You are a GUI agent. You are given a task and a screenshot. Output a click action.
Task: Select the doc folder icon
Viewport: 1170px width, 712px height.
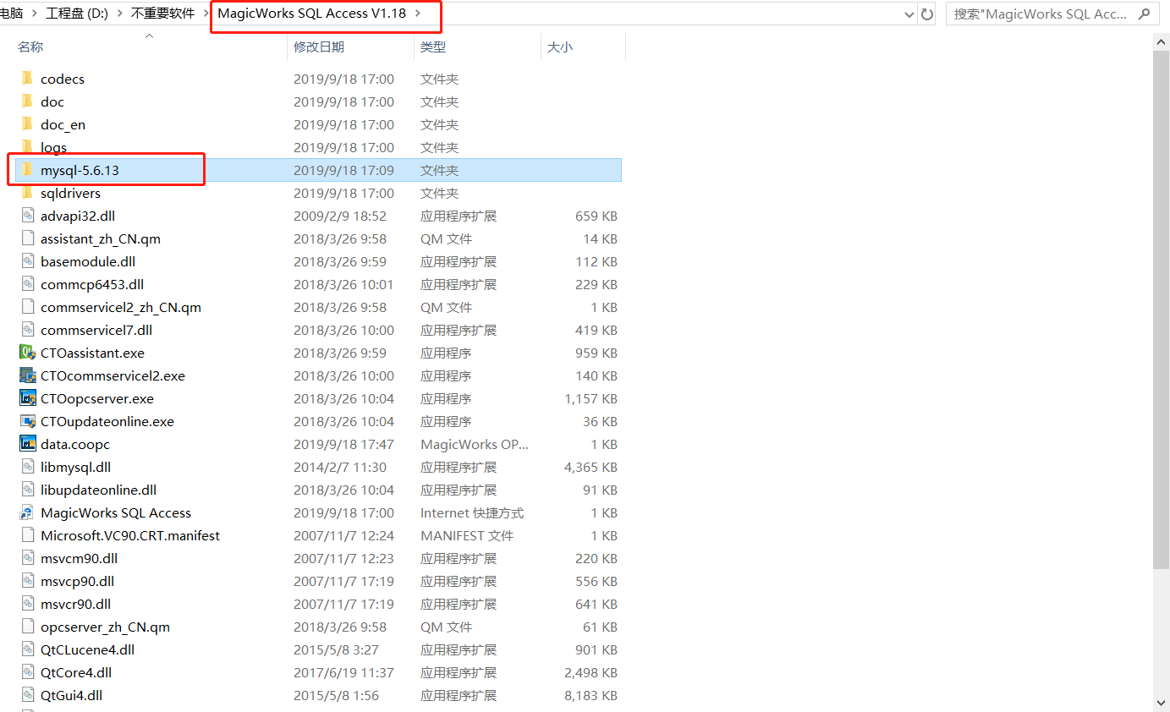coord(27,101)
